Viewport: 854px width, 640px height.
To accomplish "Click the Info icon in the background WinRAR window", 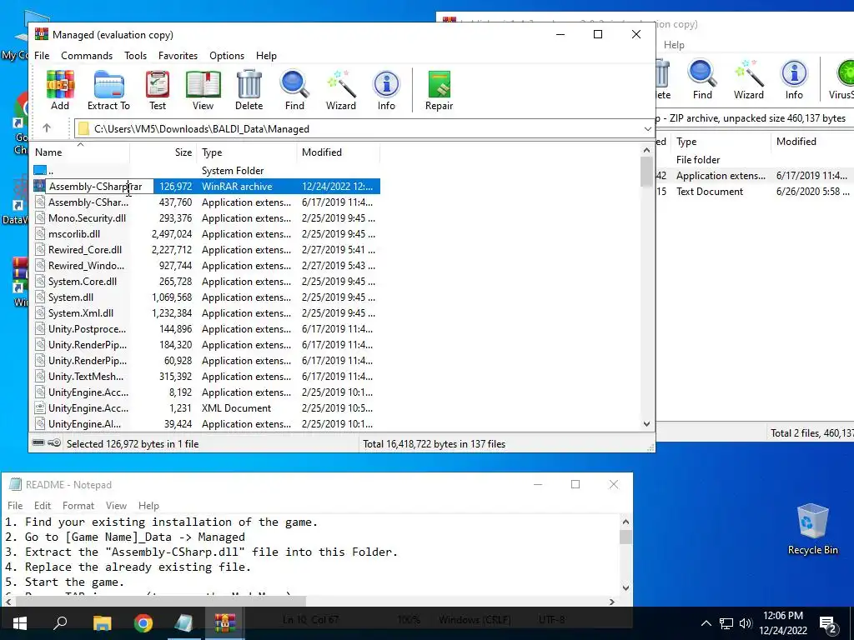I will pyautogui.click(x=794, y=79).
